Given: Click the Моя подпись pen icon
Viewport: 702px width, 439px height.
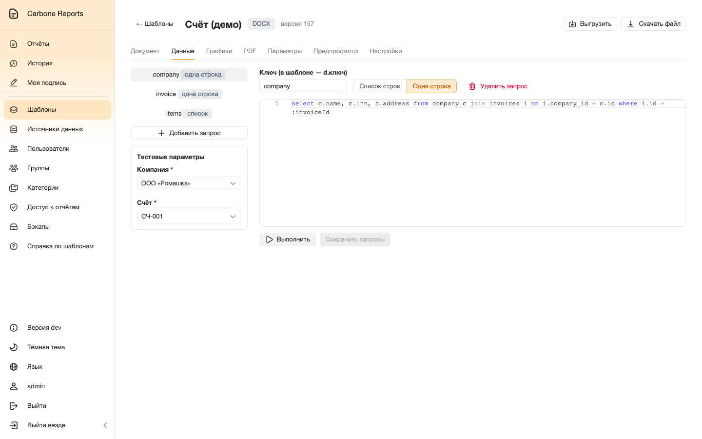Looking at the screenshot, I should coord(14,83).
